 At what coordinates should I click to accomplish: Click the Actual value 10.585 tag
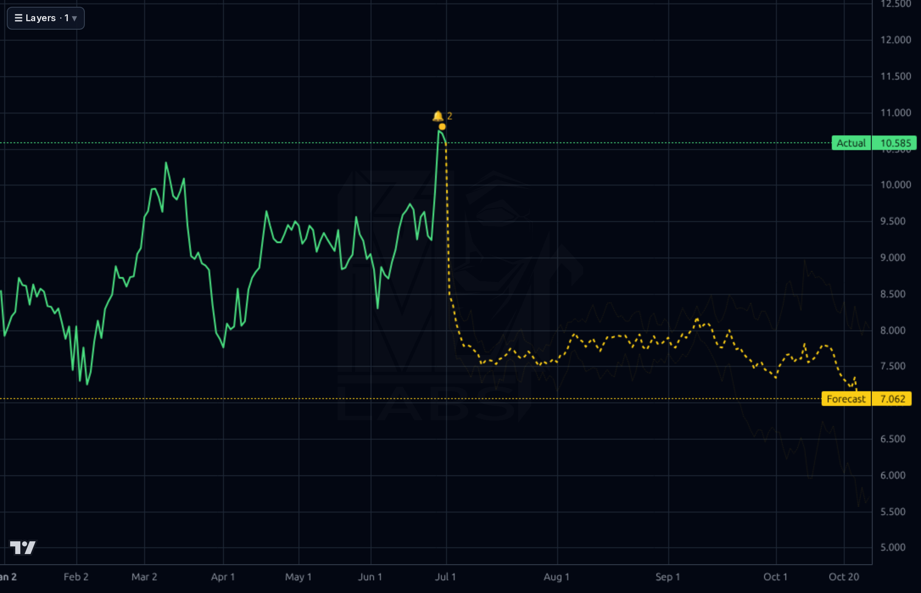point(895,143)
